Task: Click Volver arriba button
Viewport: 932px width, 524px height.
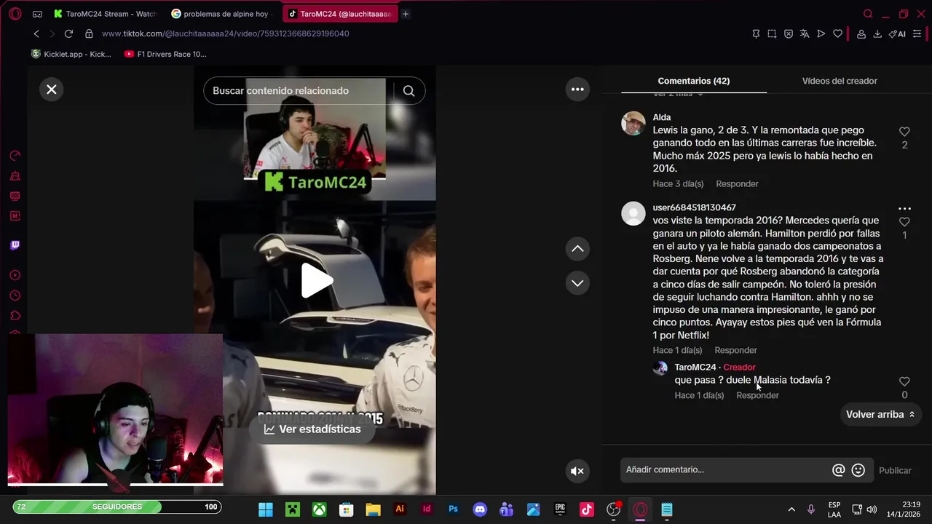Action: coord(880,414)
